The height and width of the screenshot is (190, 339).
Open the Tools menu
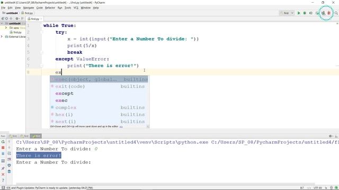point(68,8)
